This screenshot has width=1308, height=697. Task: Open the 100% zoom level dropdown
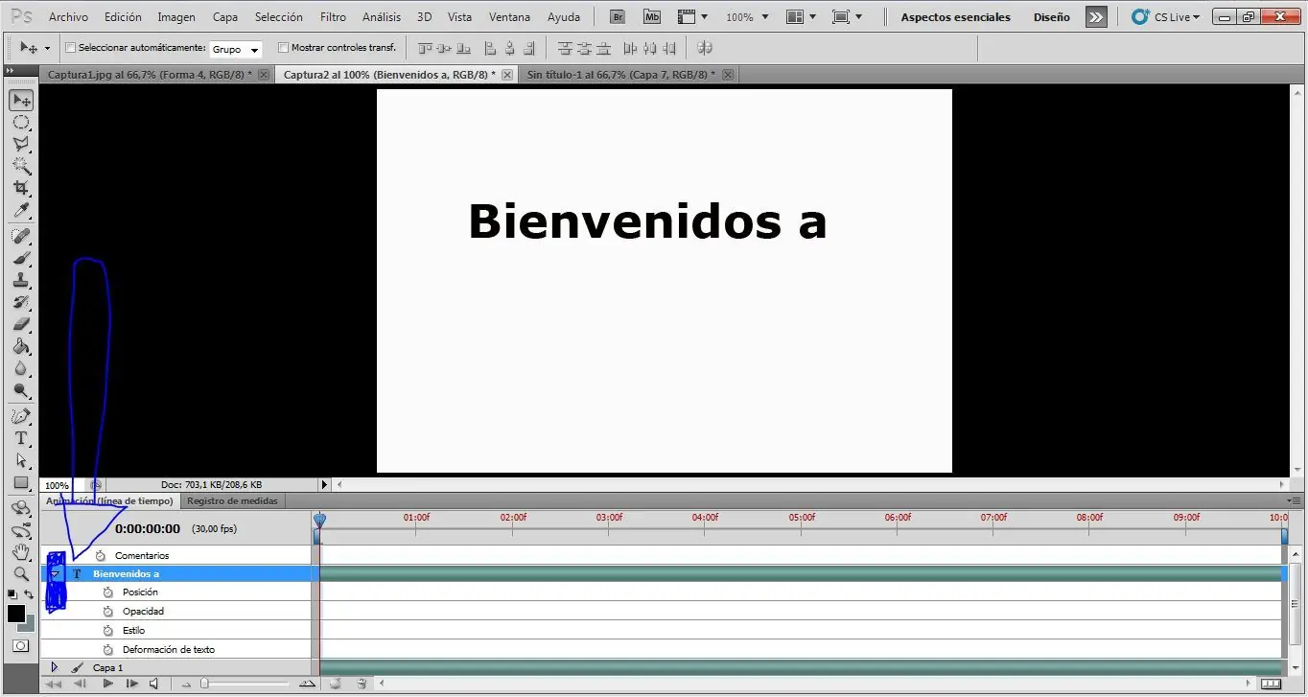747,17
